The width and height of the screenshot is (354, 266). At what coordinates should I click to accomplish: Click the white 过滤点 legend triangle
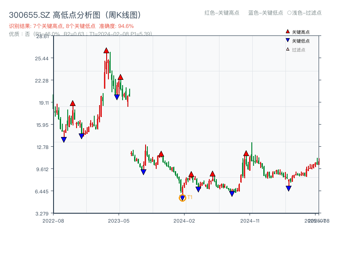288,49
